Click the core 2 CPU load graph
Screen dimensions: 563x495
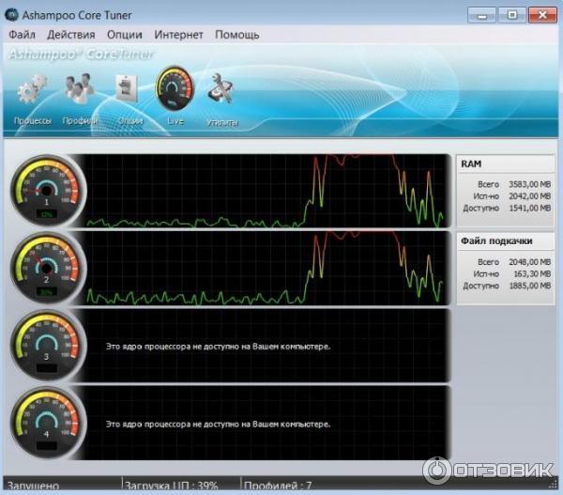(x=267, y=269)
